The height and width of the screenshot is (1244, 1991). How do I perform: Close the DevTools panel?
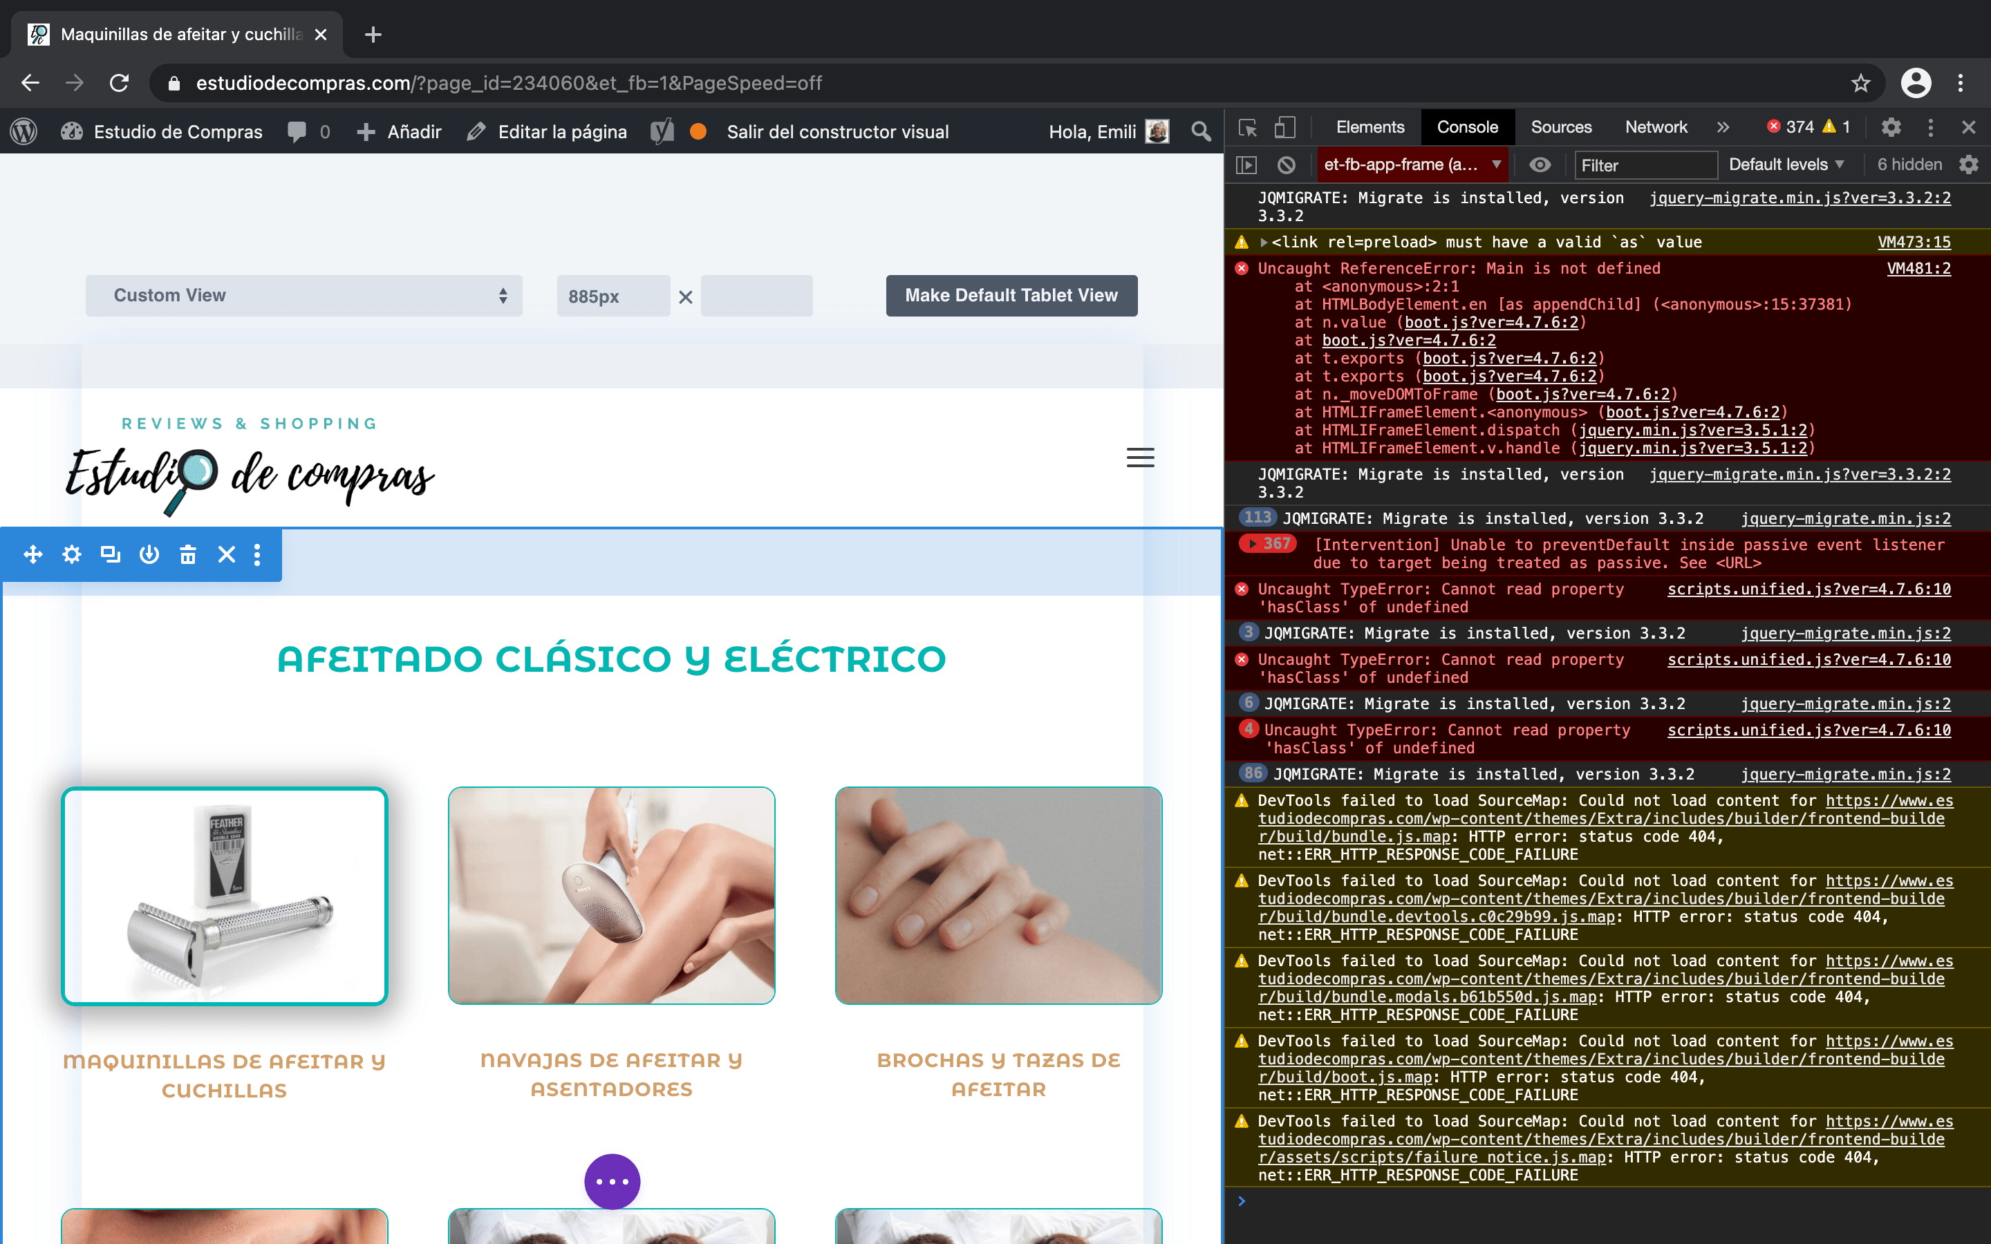[x=1969, y=128]
